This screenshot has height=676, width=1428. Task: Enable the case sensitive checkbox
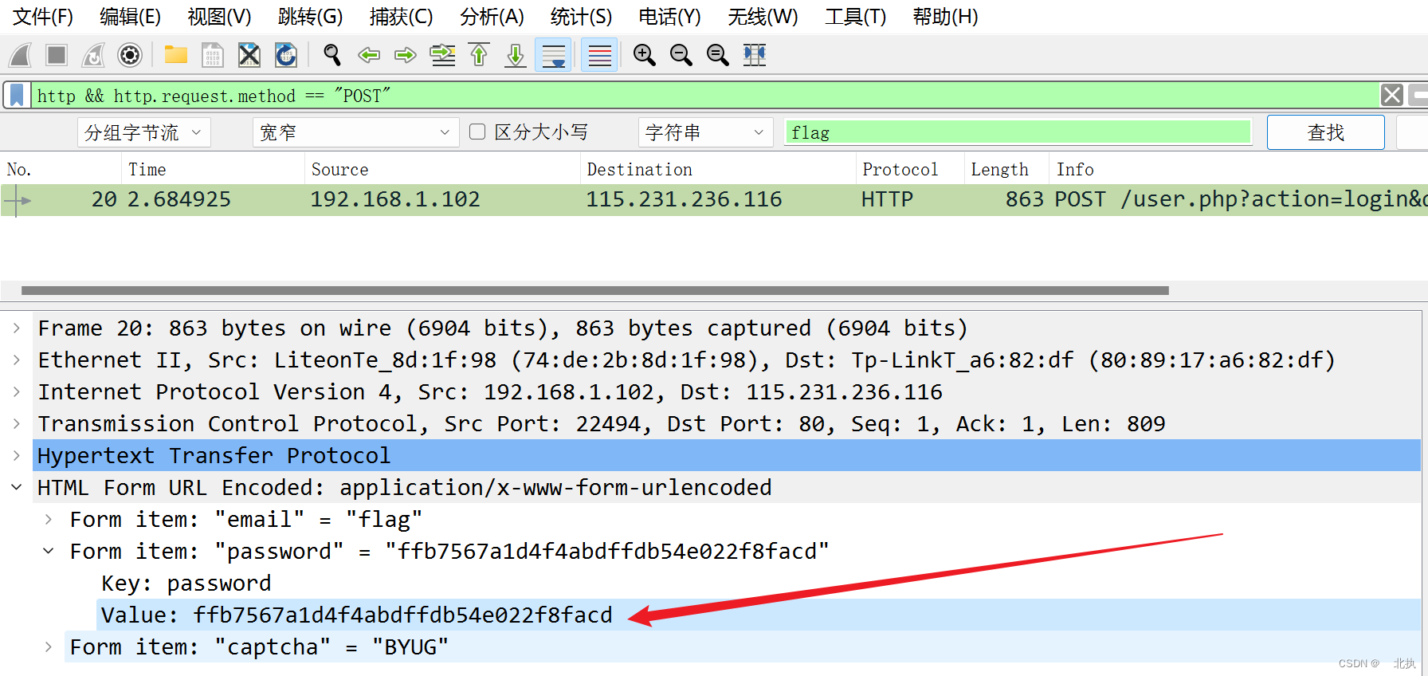477,132
